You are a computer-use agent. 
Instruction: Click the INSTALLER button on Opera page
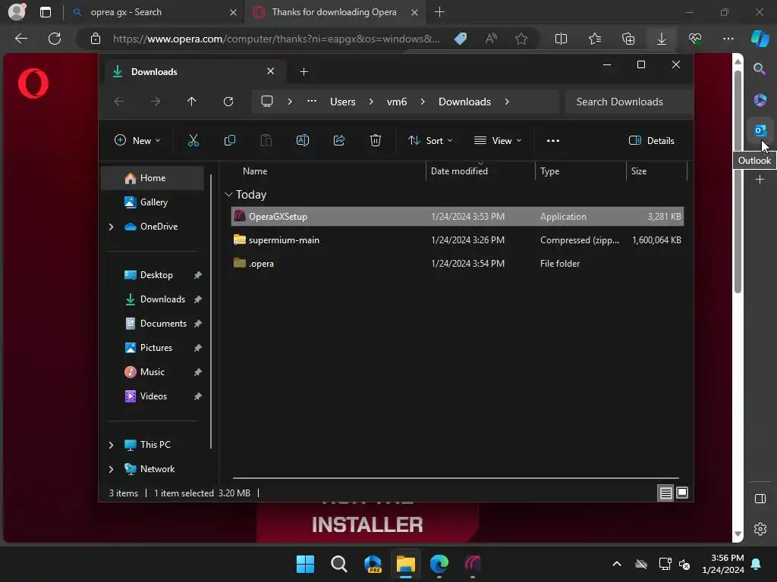(x=367, y=522)
